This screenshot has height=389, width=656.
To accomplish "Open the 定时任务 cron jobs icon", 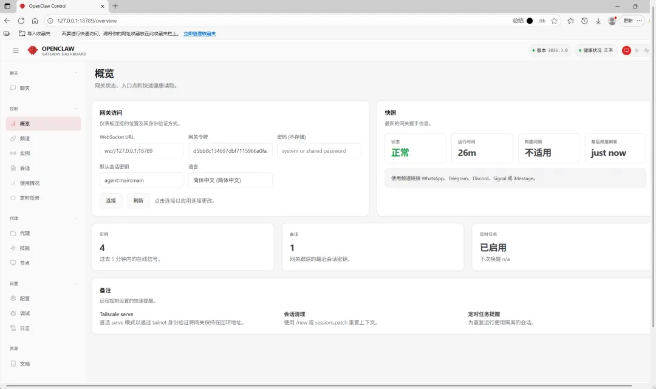I will pos(13,198).
